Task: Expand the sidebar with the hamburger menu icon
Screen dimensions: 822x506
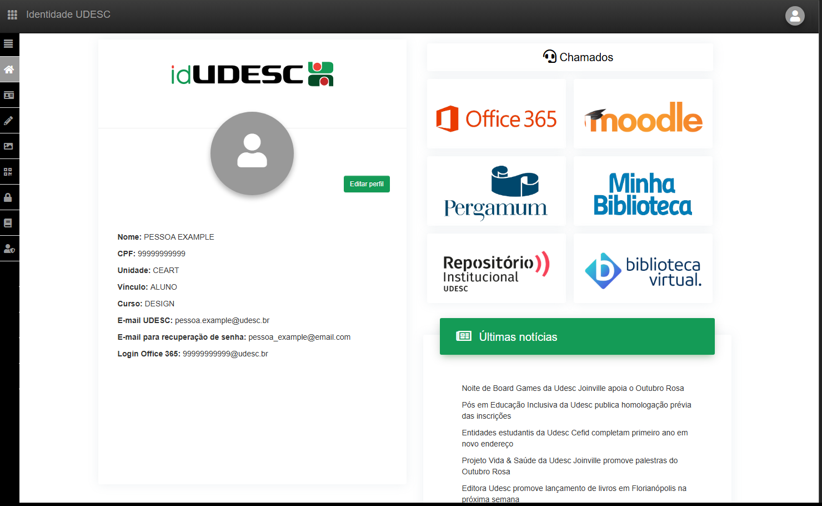Action: click(8, 43)
